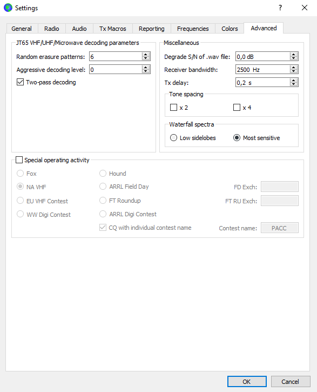Decrease Aggressive decoding level with down arrow

[x=146, y=71]
